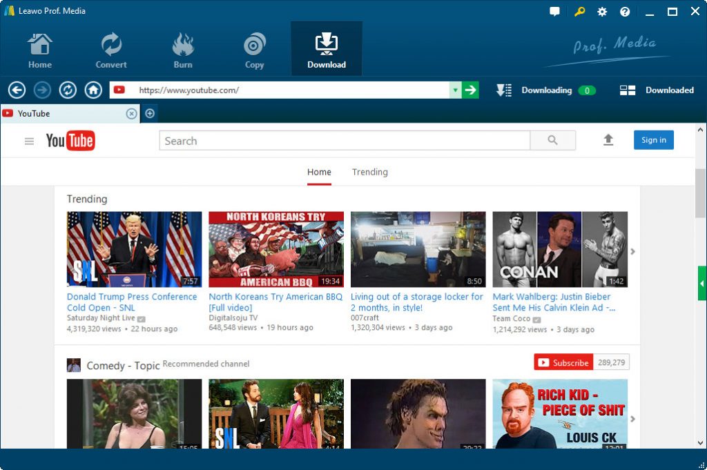The width and height of the screenshot is (707, 470).
Task: Open Team Coco channel link
Action: pyautogui.click(x=512, y=319)
